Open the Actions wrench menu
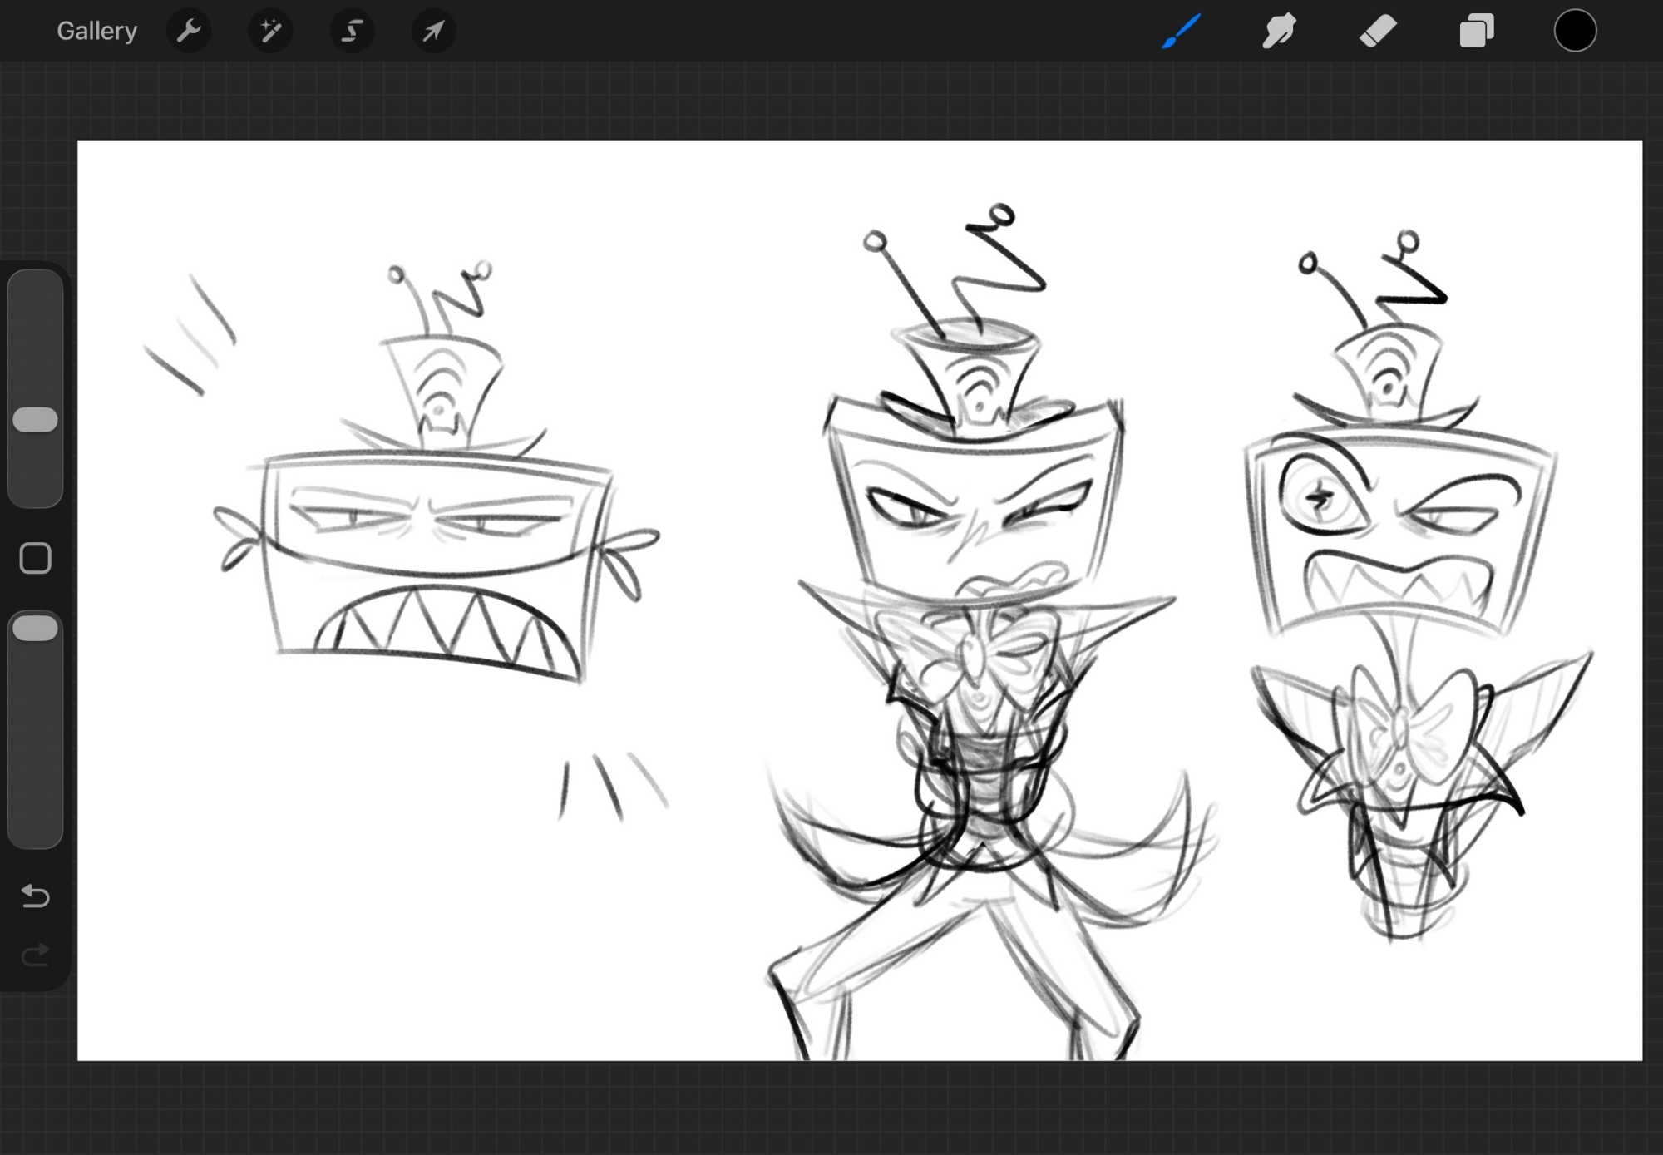This screenshot has height=1155, width=1663. [x=189, y=32]
